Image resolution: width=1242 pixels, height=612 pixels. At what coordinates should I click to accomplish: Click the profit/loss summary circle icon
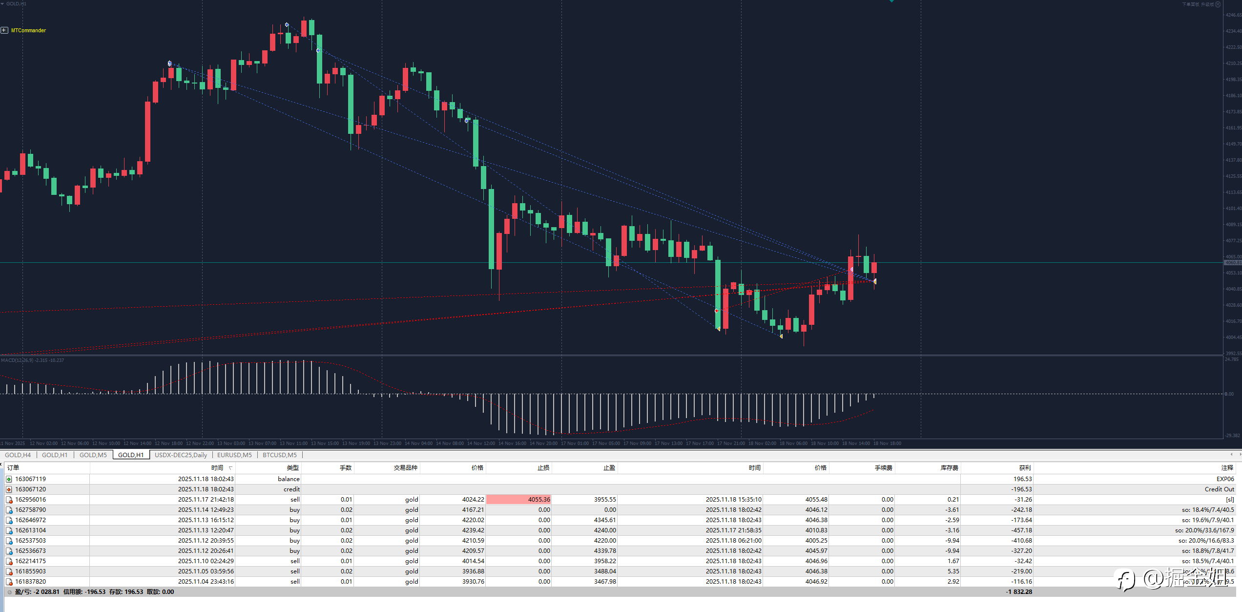9,592
